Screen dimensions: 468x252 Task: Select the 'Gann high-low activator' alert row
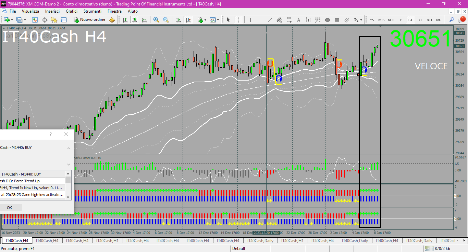[33, 195]
